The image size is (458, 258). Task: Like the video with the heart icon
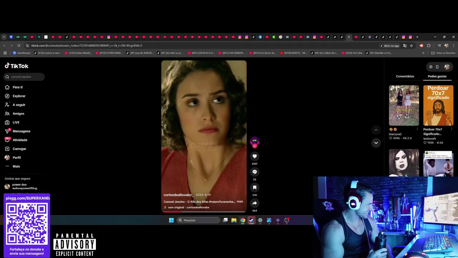(x=254, y=156)
